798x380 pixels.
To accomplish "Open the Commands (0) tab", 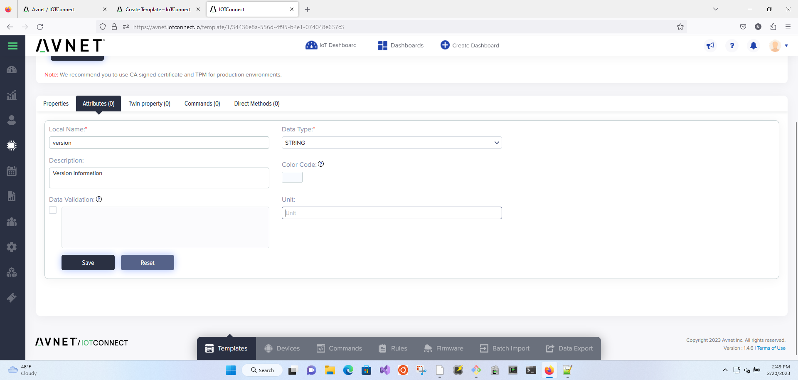I will [202, 104].
